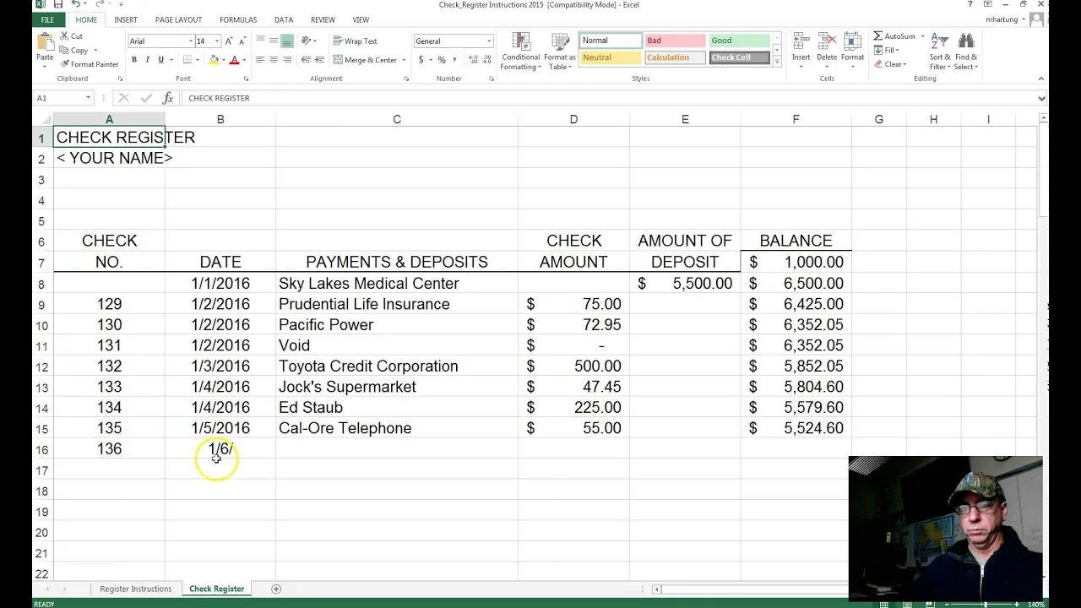
Task: Switch to the PAGE LAYOUT tab
Action: point(178,19)
